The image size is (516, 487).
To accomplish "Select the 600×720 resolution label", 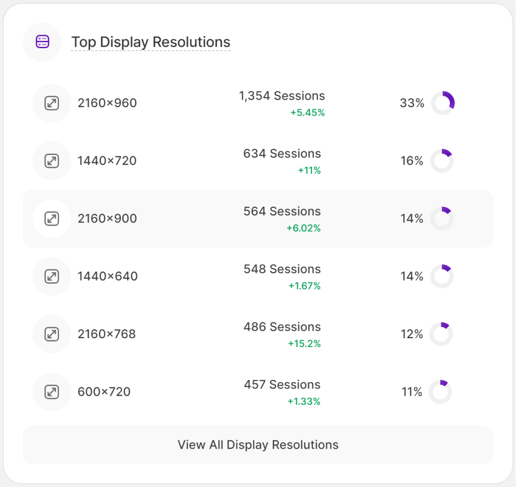I will (104, 392).
